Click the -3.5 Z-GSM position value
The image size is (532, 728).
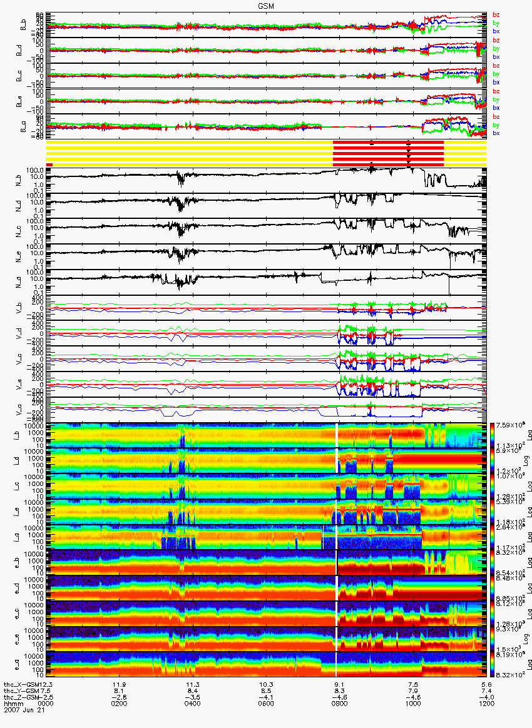click(193, 697)
